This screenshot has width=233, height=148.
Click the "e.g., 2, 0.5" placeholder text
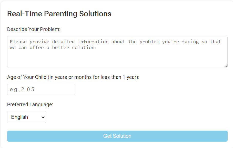coord(22,90)
